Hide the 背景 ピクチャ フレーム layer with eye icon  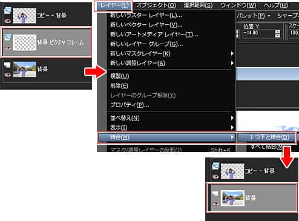pos(8,48)
